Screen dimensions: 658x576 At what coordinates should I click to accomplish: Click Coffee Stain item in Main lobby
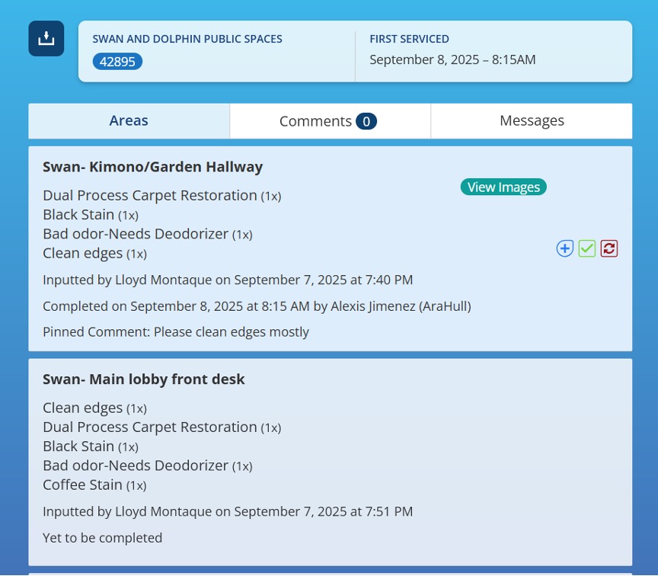[x=82, y=485]
